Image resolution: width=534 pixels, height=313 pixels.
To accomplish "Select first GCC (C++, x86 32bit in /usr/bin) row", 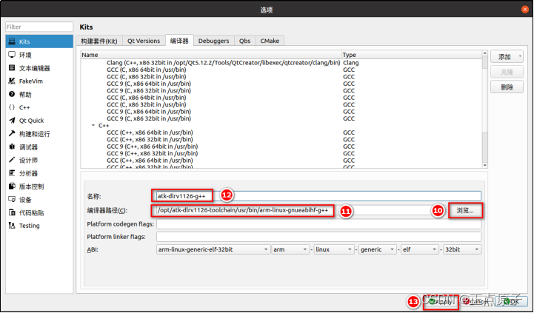I will [281, 140].
